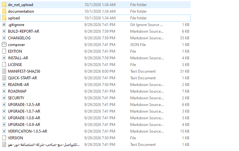
Task: Click the Arabic-named text document icon
Action: (x=4, y=144)
